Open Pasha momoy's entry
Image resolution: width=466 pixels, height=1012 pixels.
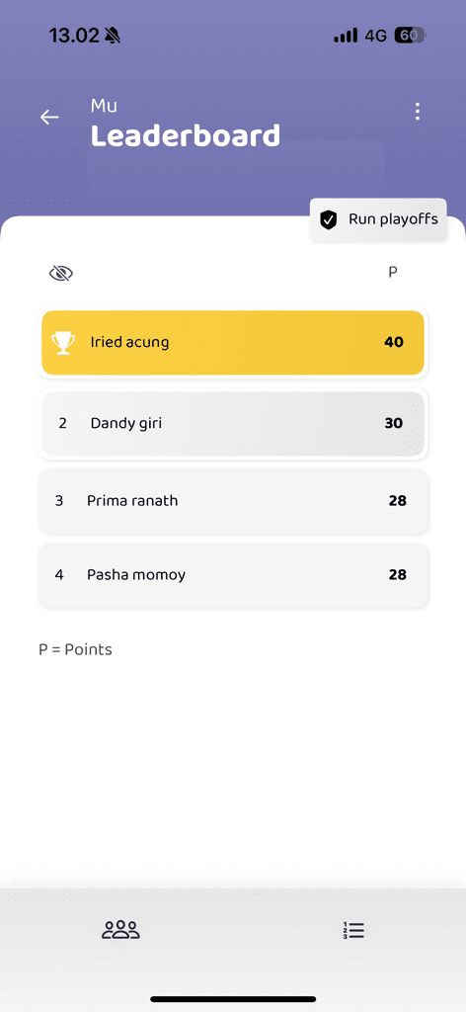click(233, 575)
